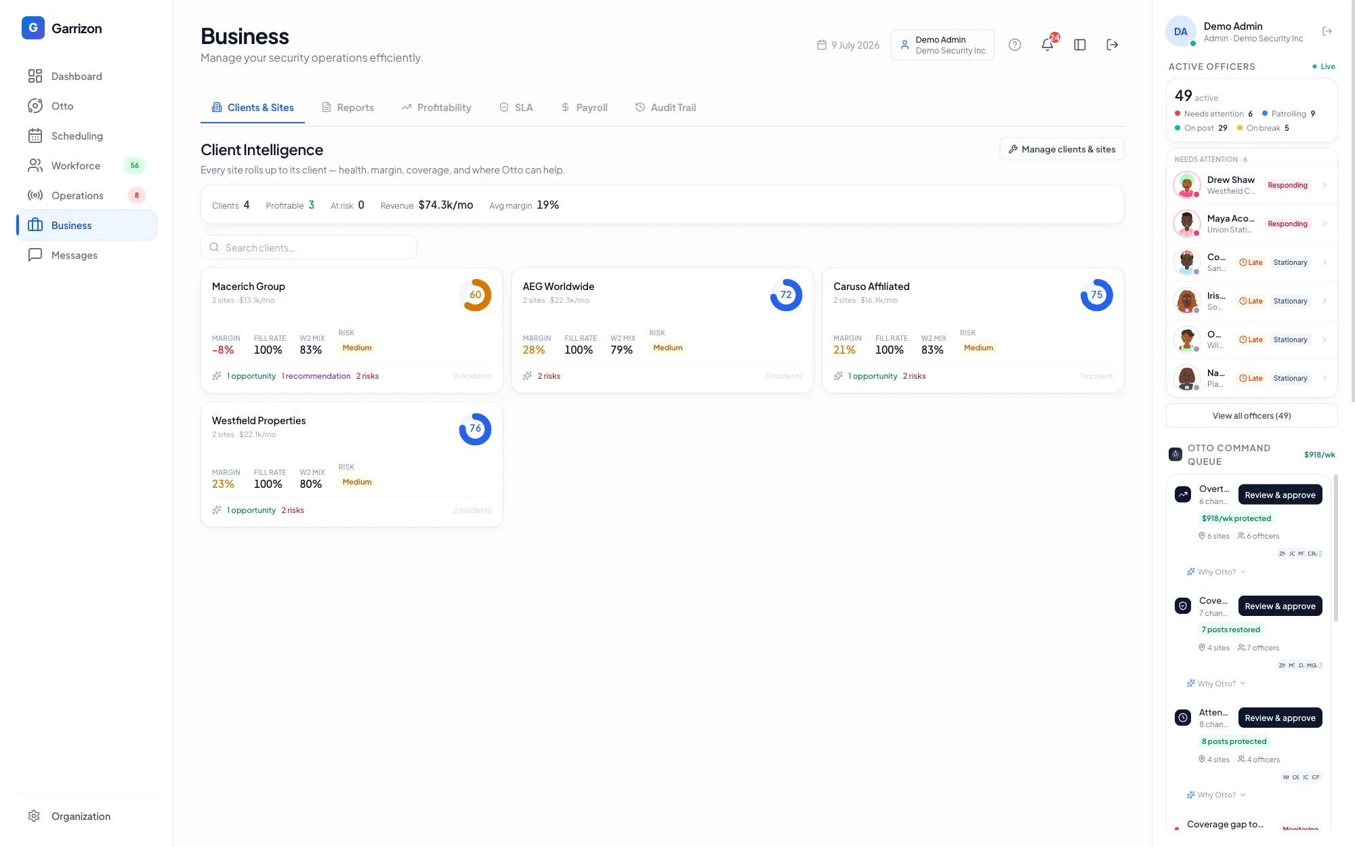Image resolution: width=1355 pixels, height=847 pixels.
Task: Open notifications bell with 24 badge
Action: point(1047,45)
